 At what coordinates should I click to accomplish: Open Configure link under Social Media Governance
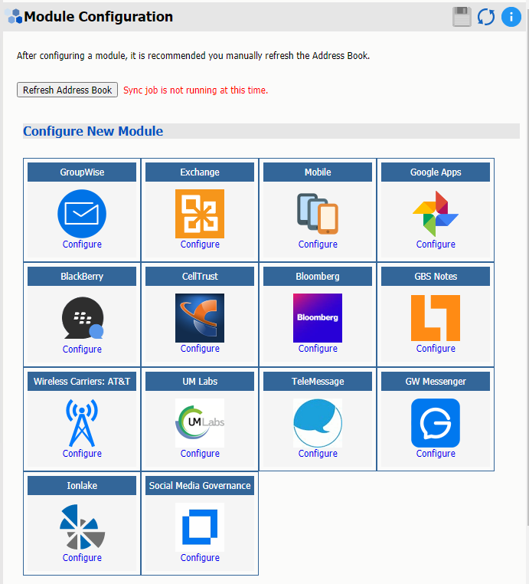[200, 558]
